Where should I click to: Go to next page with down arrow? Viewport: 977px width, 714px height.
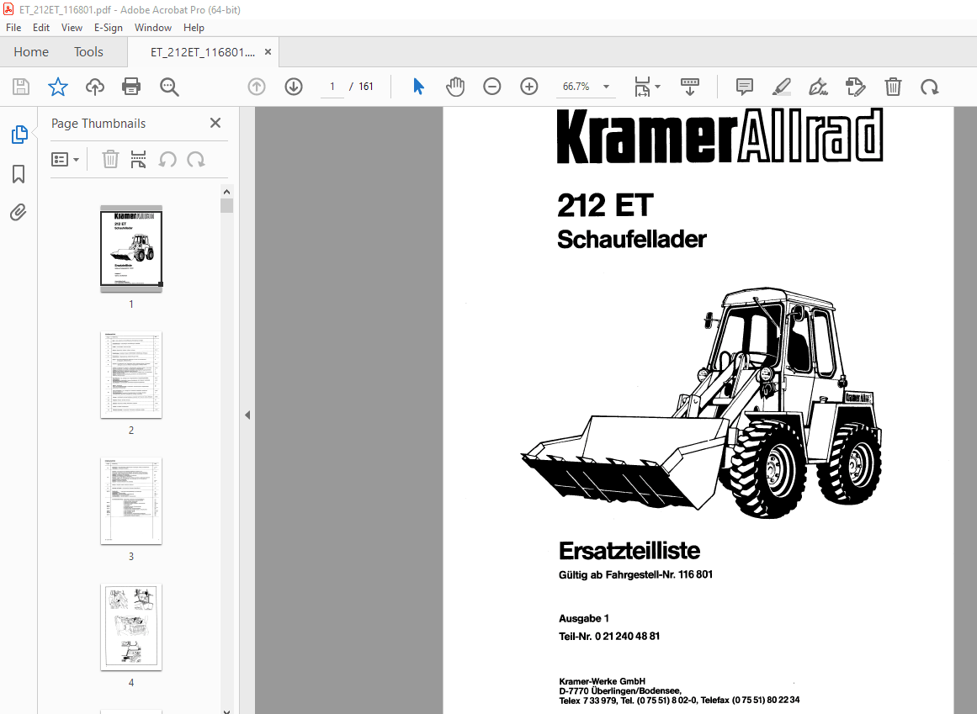tap(294, 87)
